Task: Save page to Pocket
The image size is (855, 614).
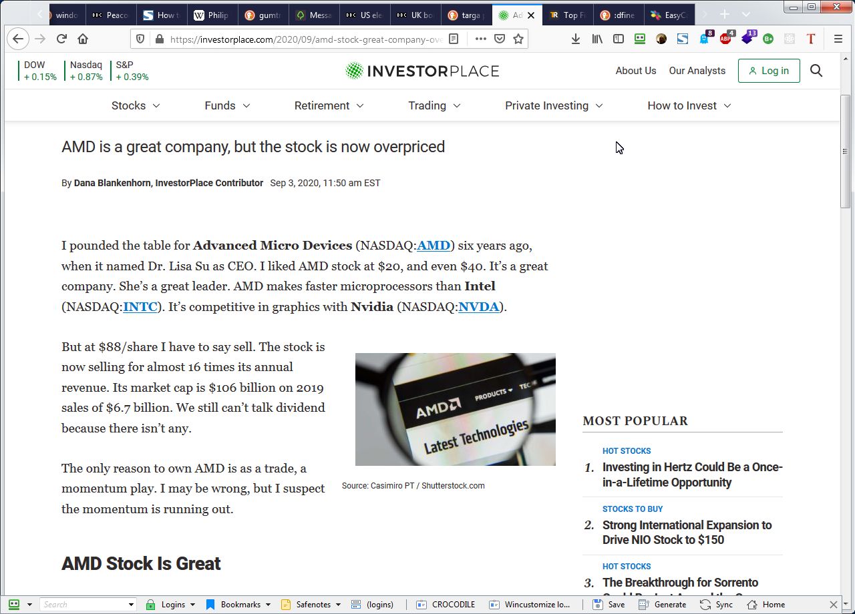Action: (x=500, y=39)
